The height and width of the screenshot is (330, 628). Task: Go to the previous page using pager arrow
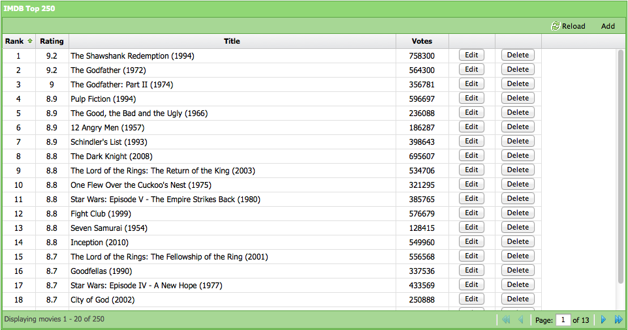520,320
